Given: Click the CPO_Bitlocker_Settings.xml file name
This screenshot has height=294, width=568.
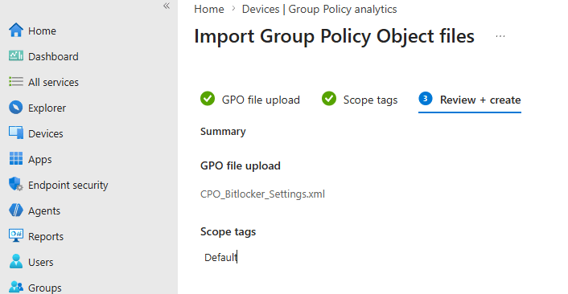Looking at the screenshot, I should tap(262, 194).
